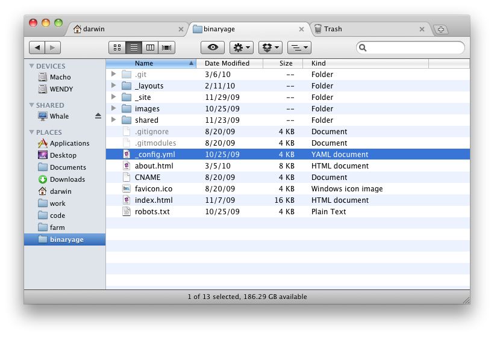Select the index.html file row
Image resolution: width=494 pixels, height=337 pixels.
pyautogui.click(x=287, y=200)
